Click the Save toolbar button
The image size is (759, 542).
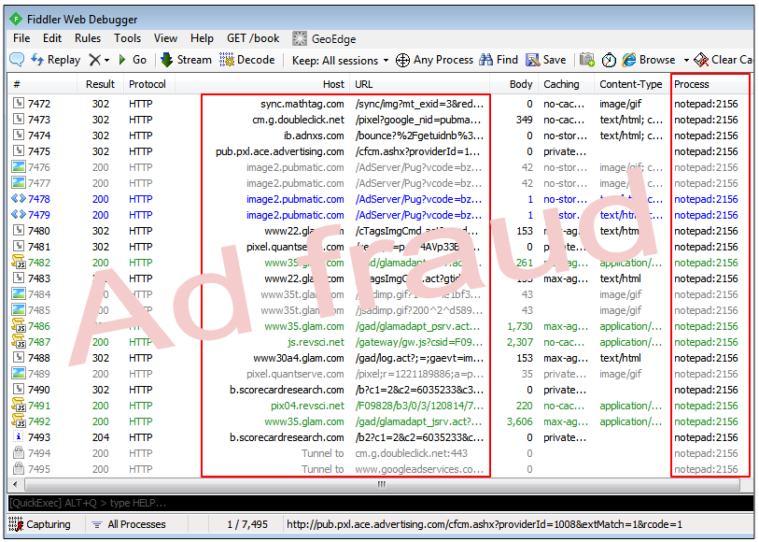(546, 60)
